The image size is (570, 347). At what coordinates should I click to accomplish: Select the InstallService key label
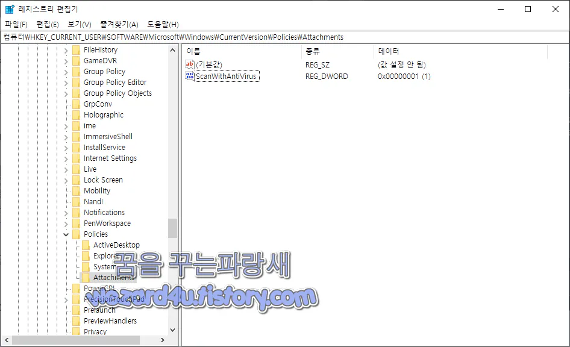[105, 148]
